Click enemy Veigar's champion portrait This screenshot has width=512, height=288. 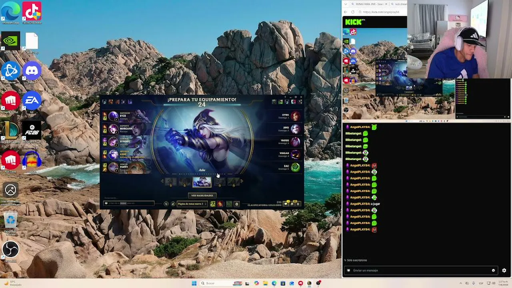(295, 154)
